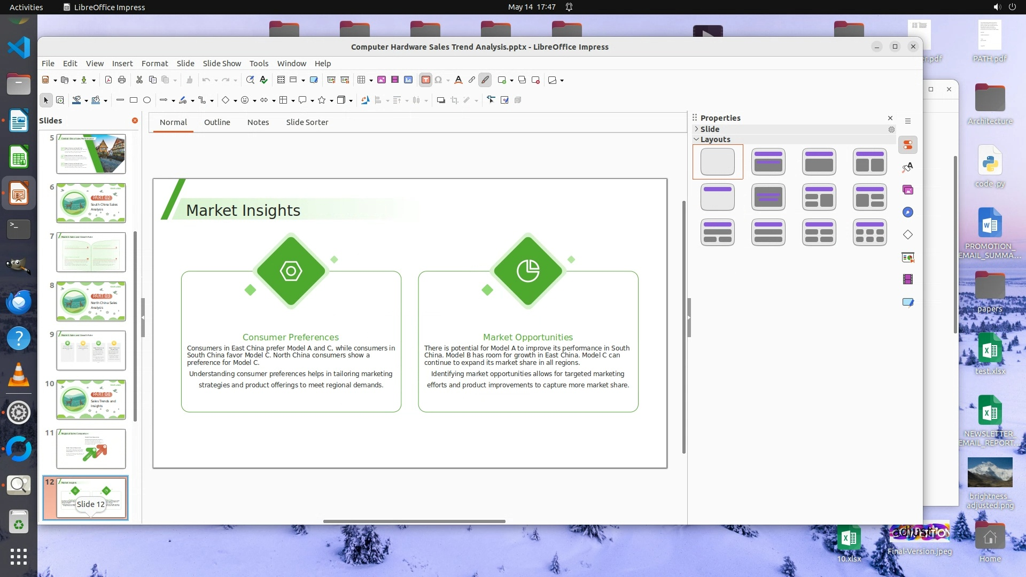This screenshot has height=577, width=1026.
Task: Open the Navigator sidebar deck icon
Action: (x=908, y=213)
